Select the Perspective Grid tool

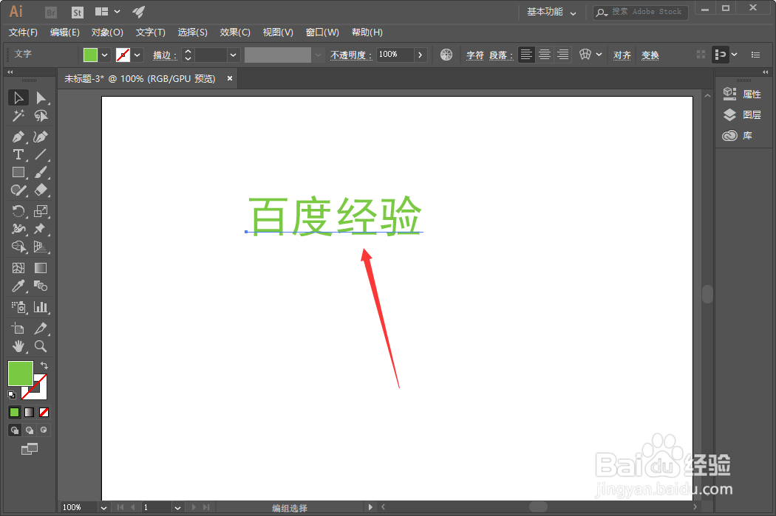coord(41,247)
